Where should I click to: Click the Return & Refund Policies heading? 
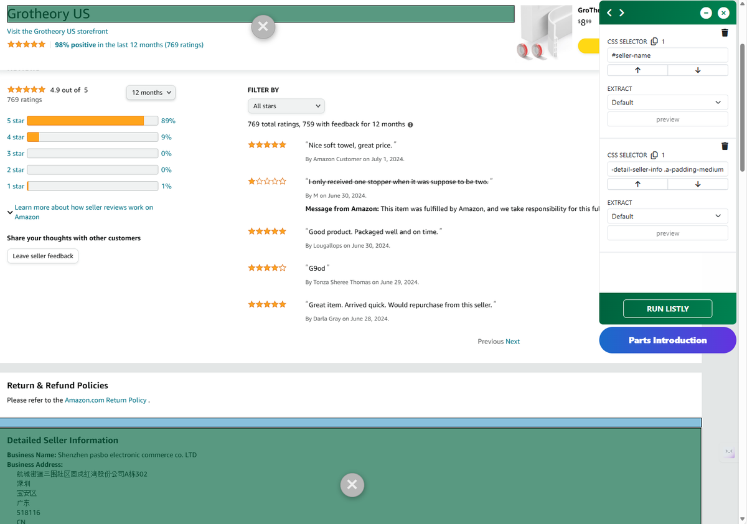pos(57,386)
